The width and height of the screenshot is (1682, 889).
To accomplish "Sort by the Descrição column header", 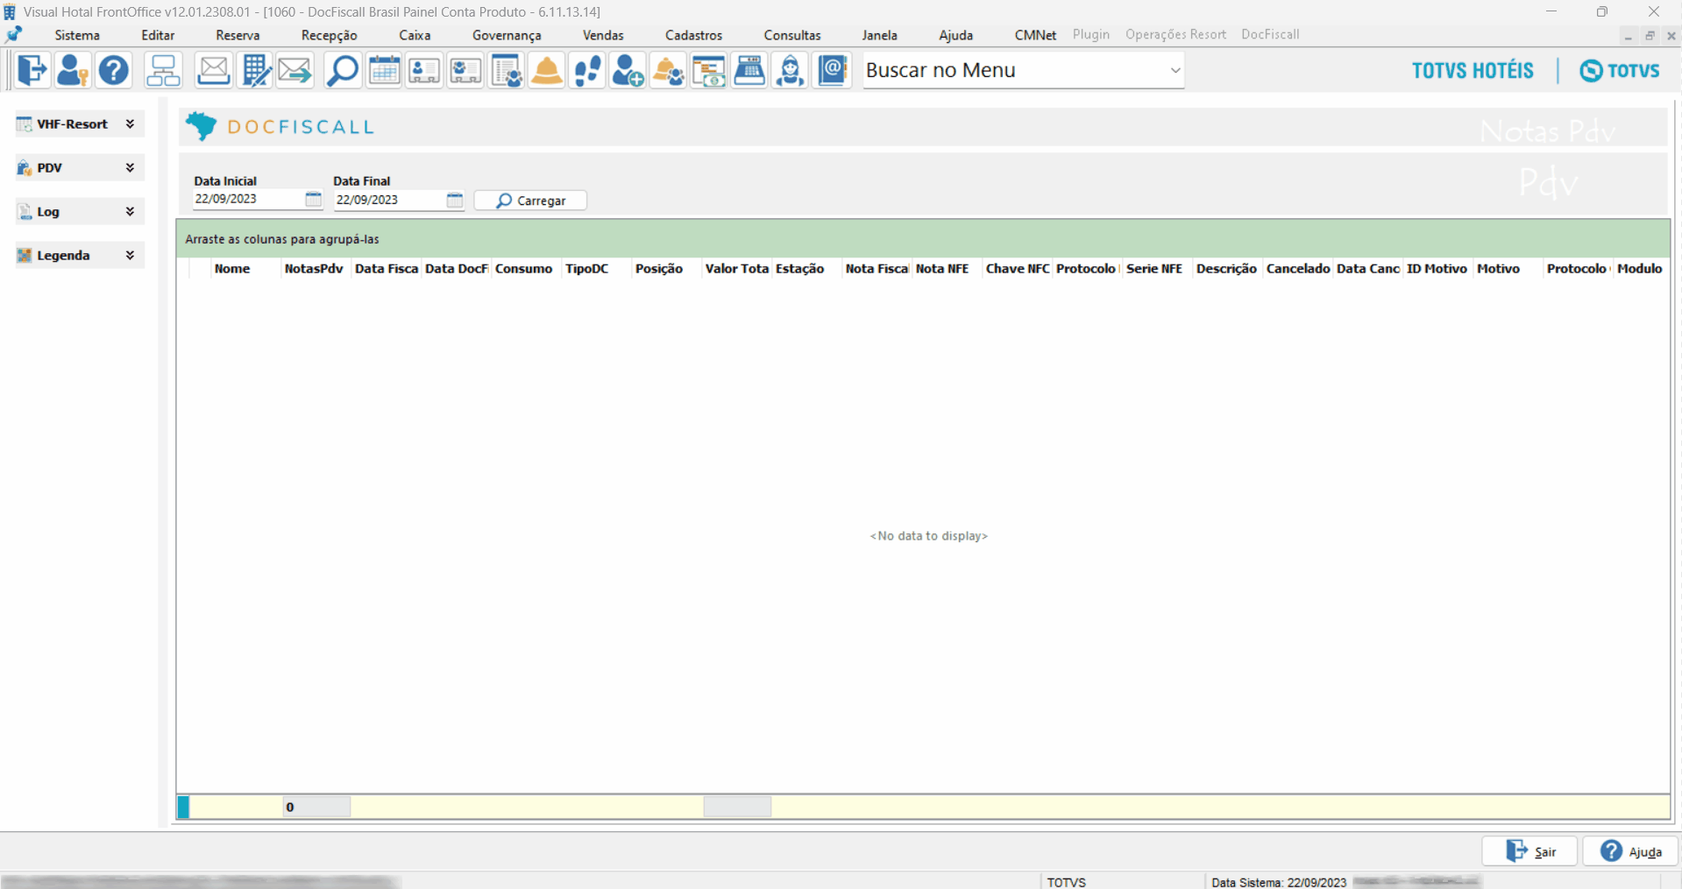I will (x=1226, y=269).
